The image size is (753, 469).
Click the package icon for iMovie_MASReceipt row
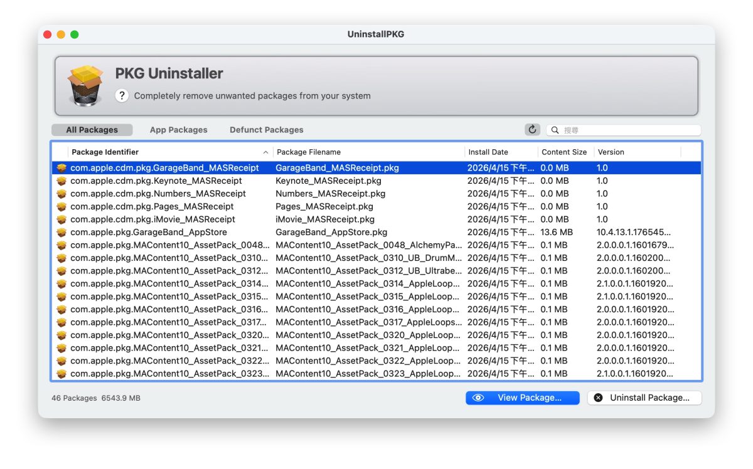coord(61,219)
